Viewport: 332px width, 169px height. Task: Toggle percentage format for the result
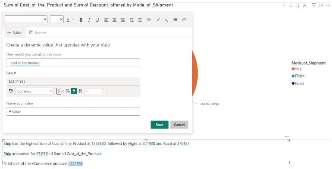[x=68, y=91]
